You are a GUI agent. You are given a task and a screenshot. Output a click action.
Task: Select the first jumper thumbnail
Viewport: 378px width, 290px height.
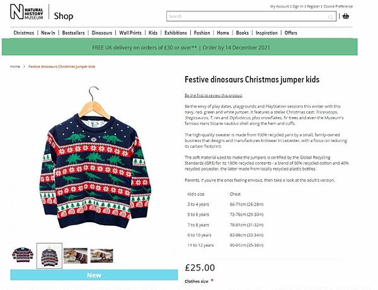22,255
